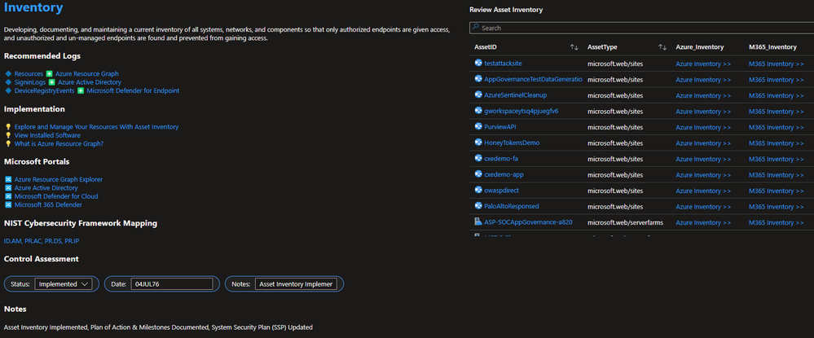The width and height of the screenshot is (814, 338).
Task: Open the NIST mapping ID.AM, PR.AC link
Action: pos(42,241)
